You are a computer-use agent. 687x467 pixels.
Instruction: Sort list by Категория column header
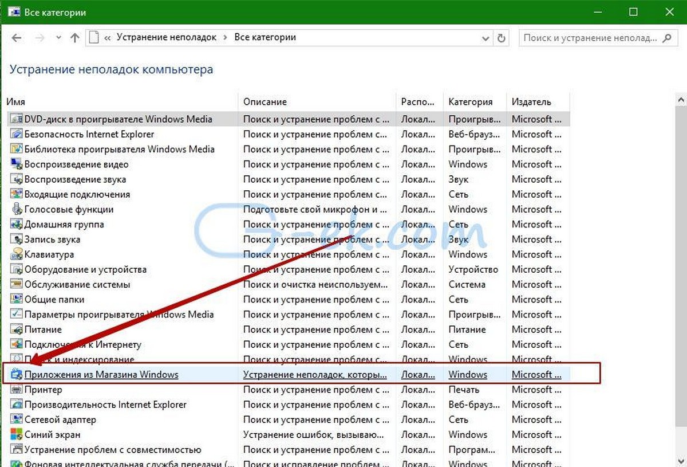[470, 102]
